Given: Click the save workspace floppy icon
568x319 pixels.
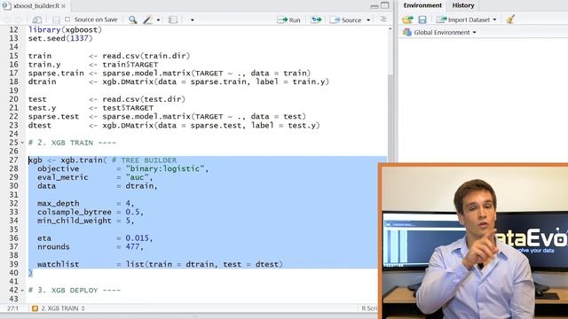Looking at the screenshot, I should (x=422, y=19).
